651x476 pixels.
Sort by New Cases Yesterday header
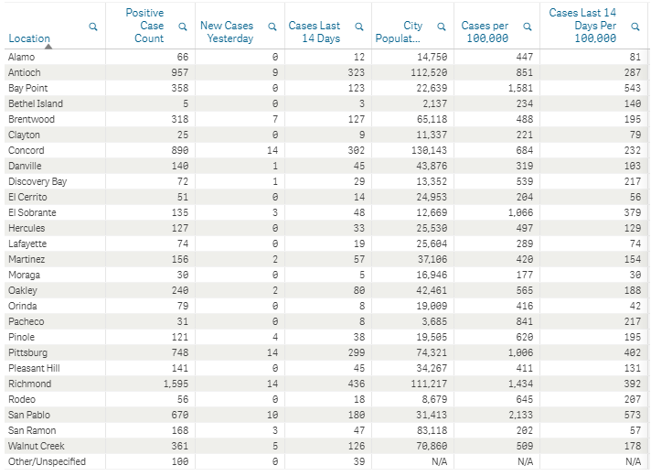[227, 32]
